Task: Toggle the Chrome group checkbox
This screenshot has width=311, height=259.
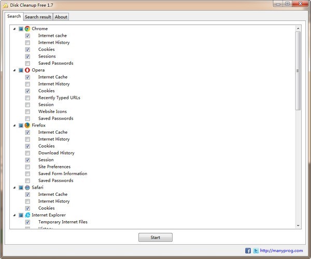Action: click(21, 28)
